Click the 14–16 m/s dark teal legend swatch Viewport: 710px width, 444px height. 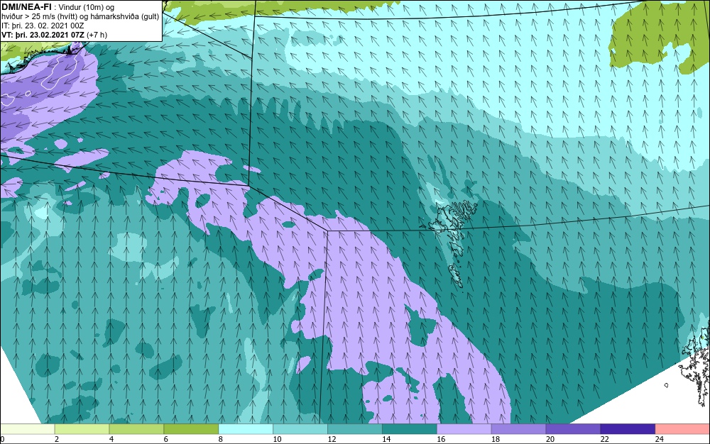[x=410, y=429]
